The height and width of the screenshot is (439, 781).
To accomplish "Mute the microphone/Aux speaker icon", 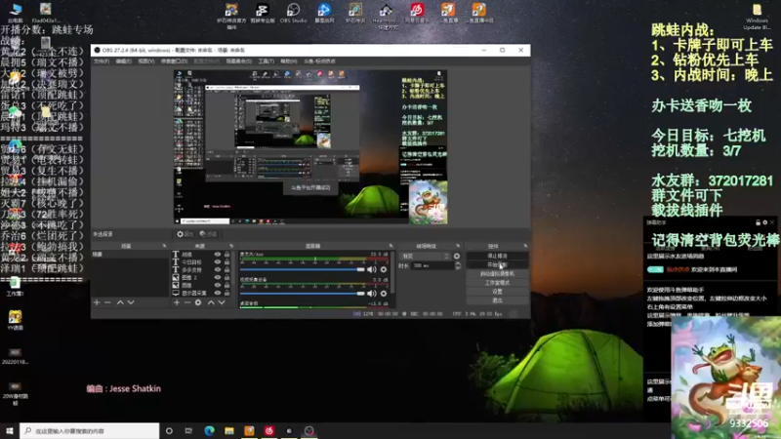I will (x=372, y=269).
